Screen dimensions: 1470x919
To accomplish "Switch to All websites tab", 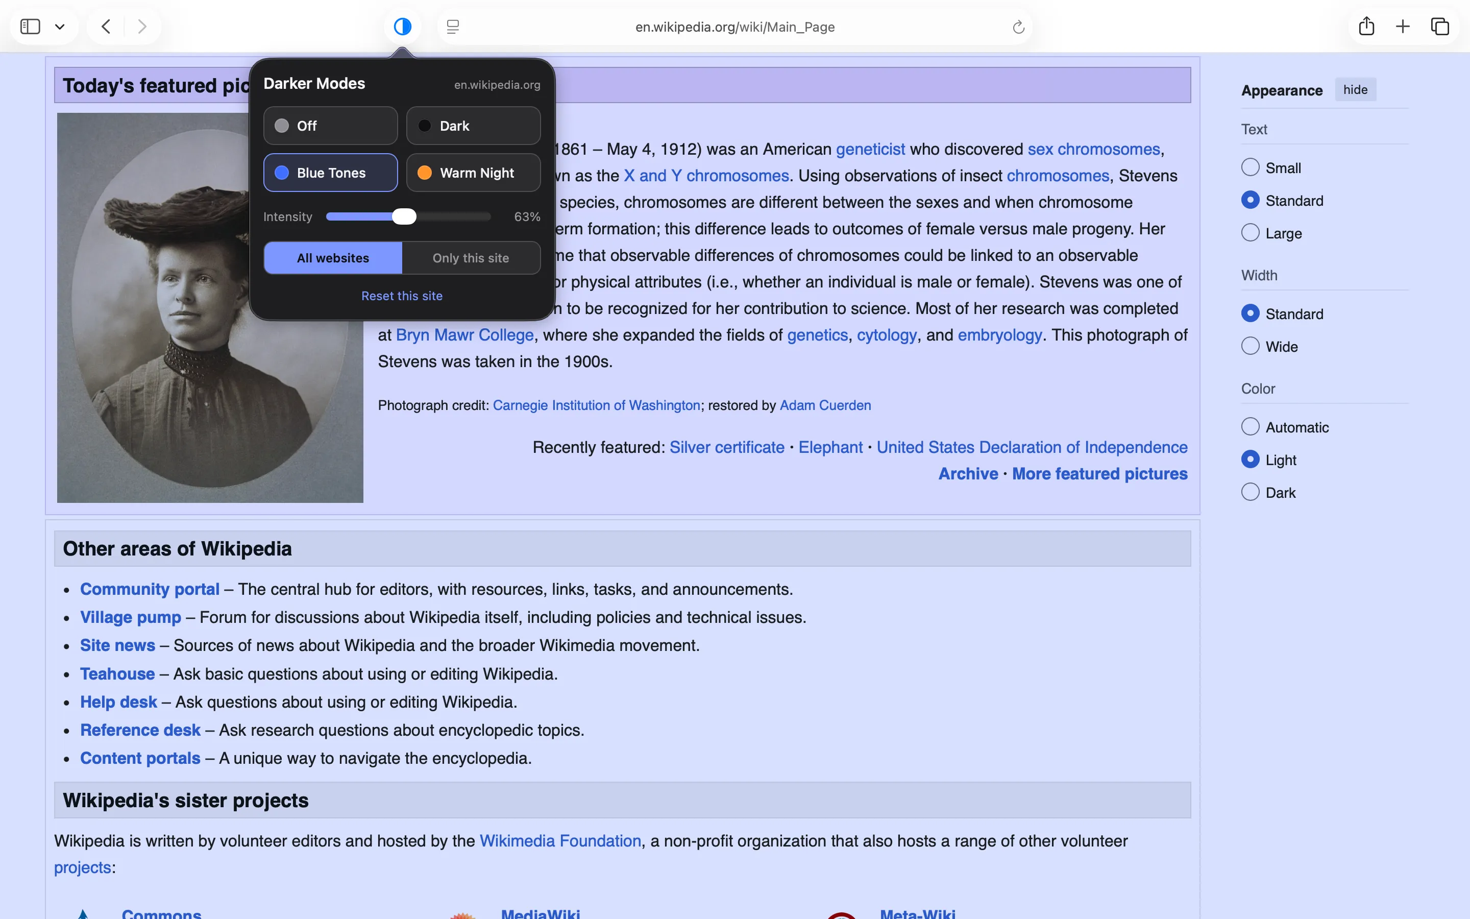I will 333,258.
